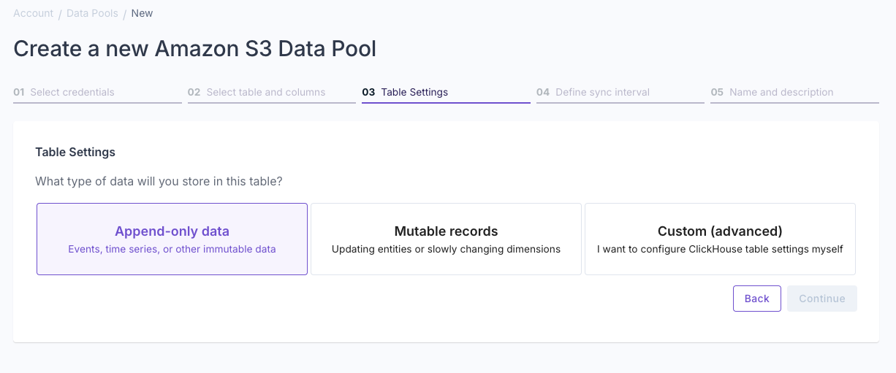The image size is (896, 373).
Task: Click the New breadcrumb item
Action: 143,13
